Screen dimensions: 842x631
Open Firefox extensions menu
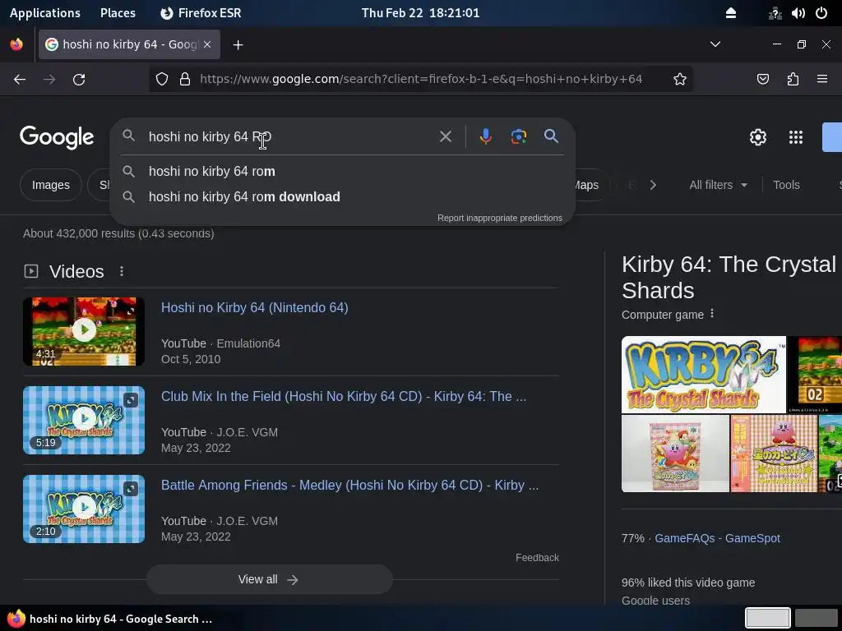point(793,80)
